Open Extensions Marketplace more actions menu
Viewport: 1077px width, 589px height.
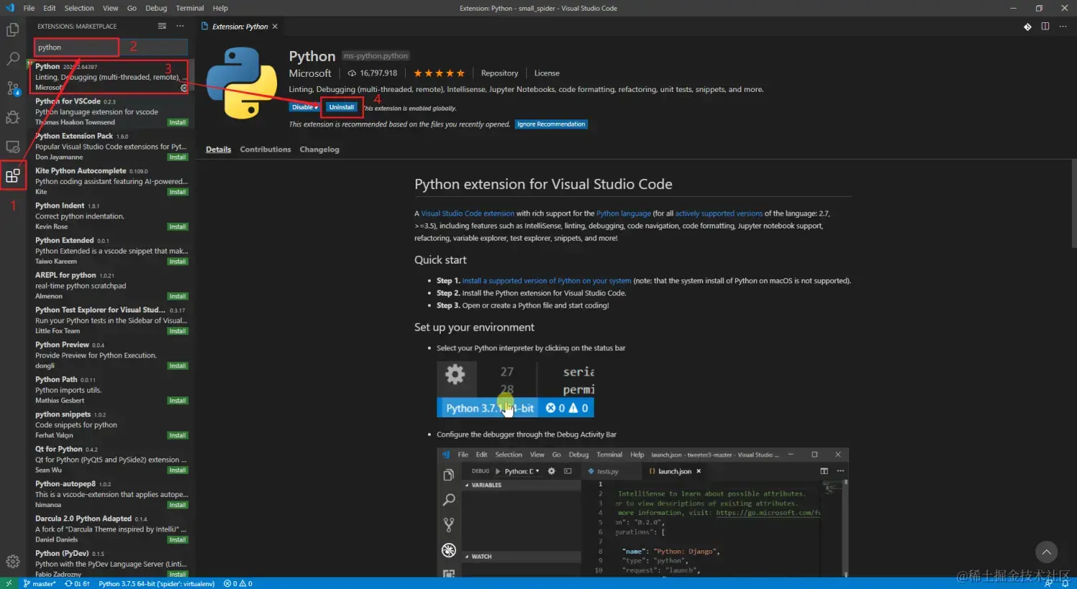(180, 26)
